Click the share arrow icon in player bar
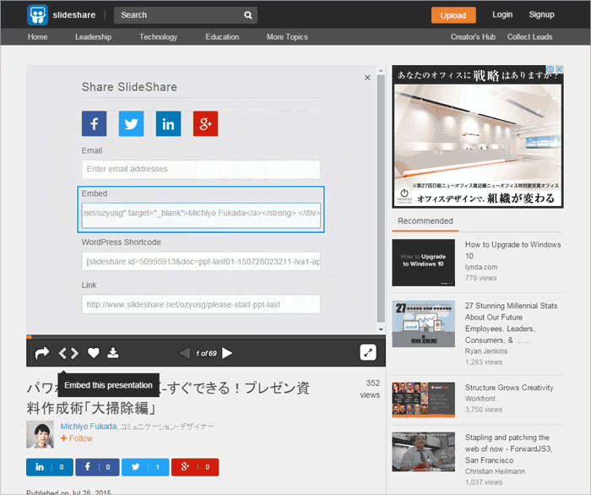Screen dimensions: 591x495 point(42,353)
